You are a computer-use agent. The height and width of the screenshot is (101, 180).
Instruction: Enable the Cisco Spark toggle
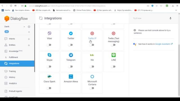(x=49, y=88)
